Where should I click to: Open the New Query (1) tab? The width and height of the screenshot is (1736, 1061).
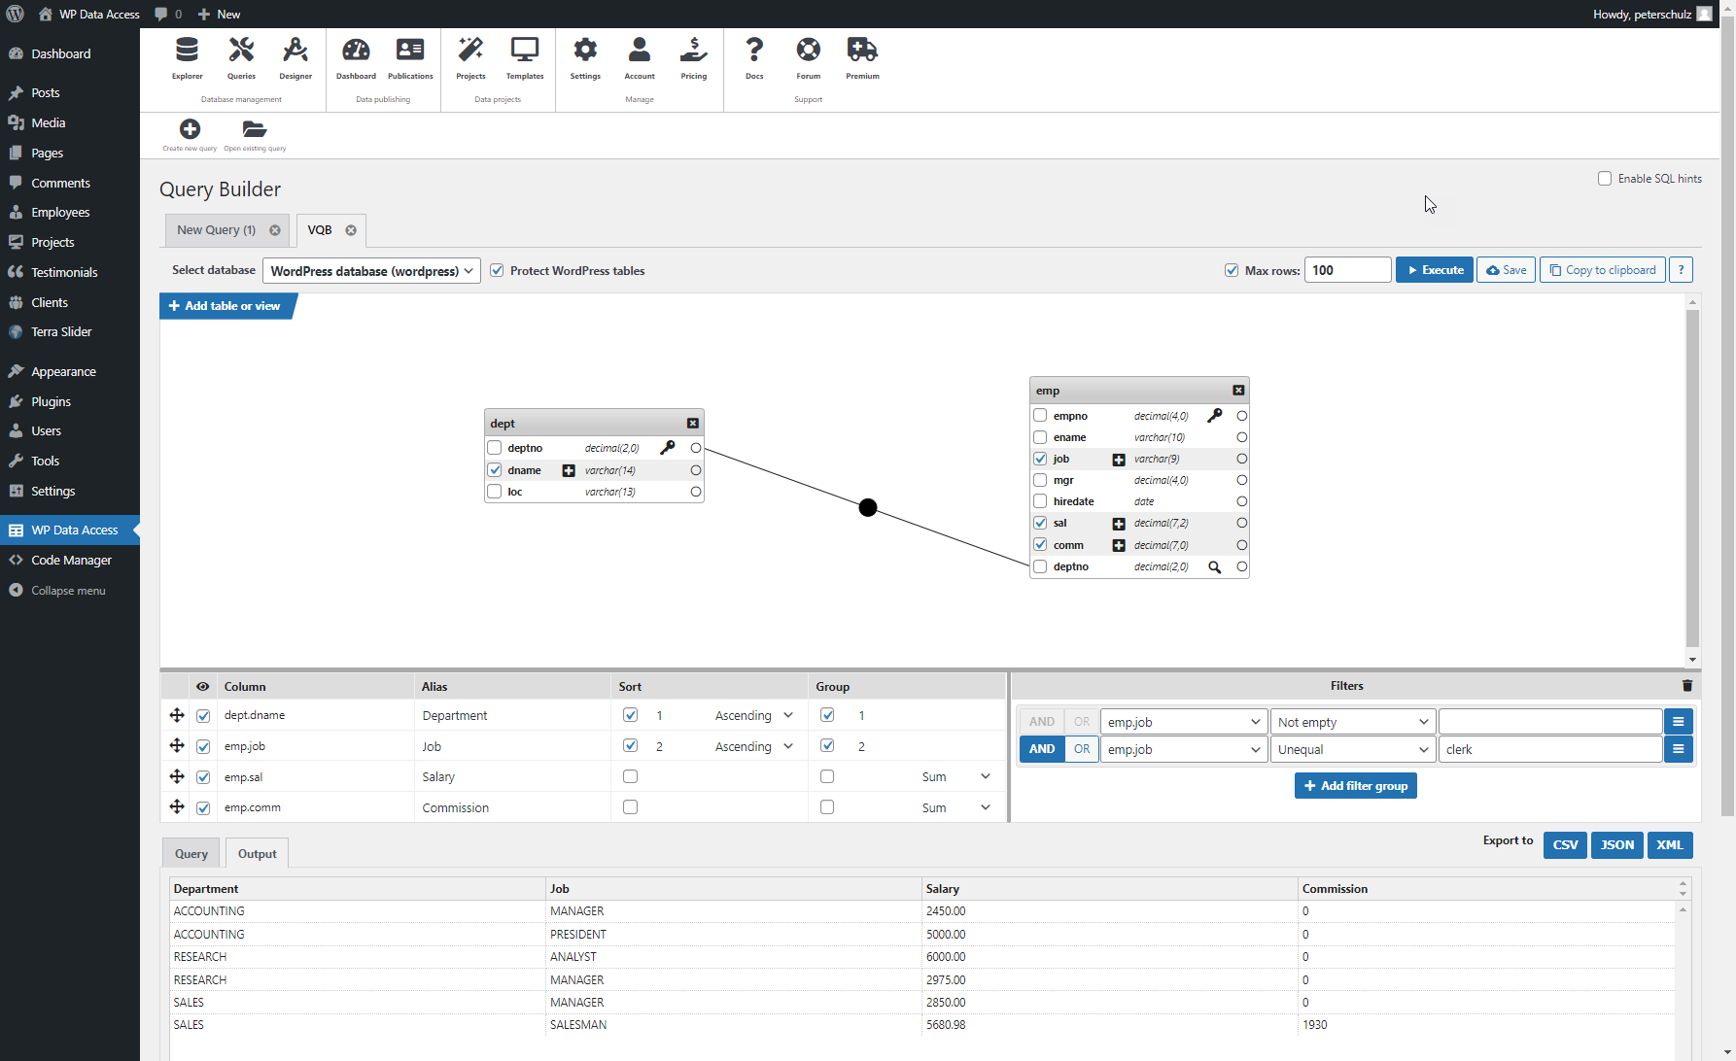coord(216,230)
